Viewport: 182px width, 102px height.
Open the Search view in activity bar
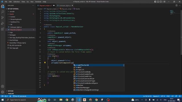tap(3, 12)
